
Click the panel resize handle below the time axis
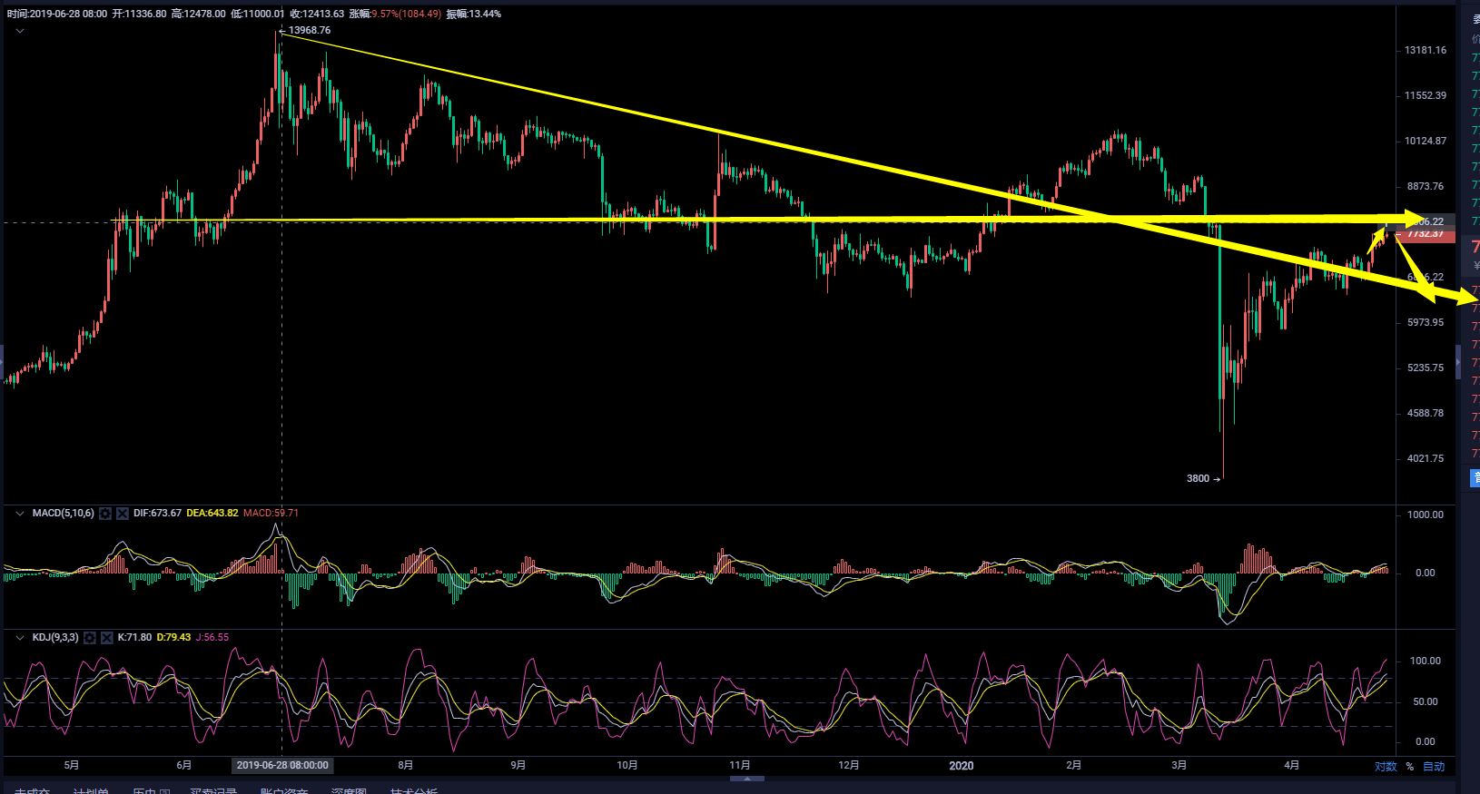[746, 778]
